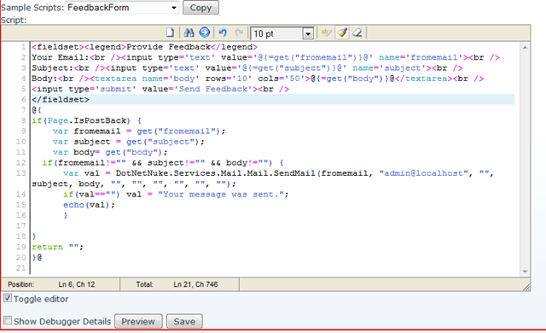This screenshot has height=333, width=546.
Task: Click the greyed redo arrow icon
Action: pyautogui.click(x=239, y=32)
